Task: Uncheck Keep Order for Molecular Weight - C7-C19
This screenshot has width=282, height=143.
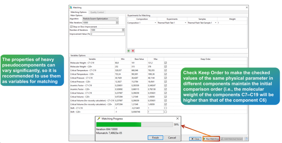Action: (165, 63)
